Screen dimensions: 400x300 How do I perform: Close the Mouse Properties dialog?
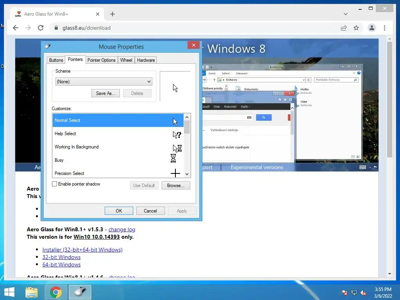194,45
